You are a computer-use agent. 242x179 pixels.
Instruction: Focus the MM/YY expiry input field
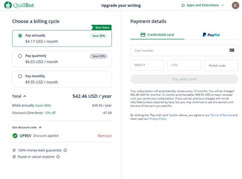coord(147,65)
